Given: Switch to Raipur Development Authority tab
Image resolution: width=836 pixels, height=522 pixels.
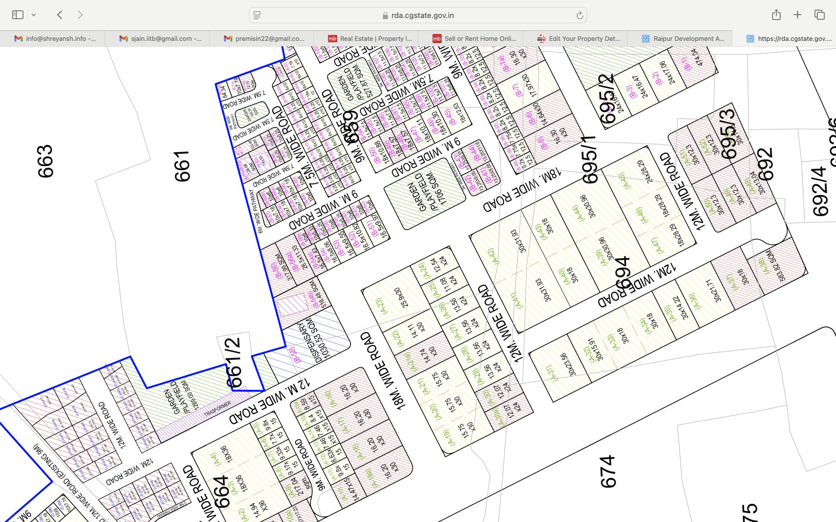Looking at the screenshot, I should coord(684,38).
